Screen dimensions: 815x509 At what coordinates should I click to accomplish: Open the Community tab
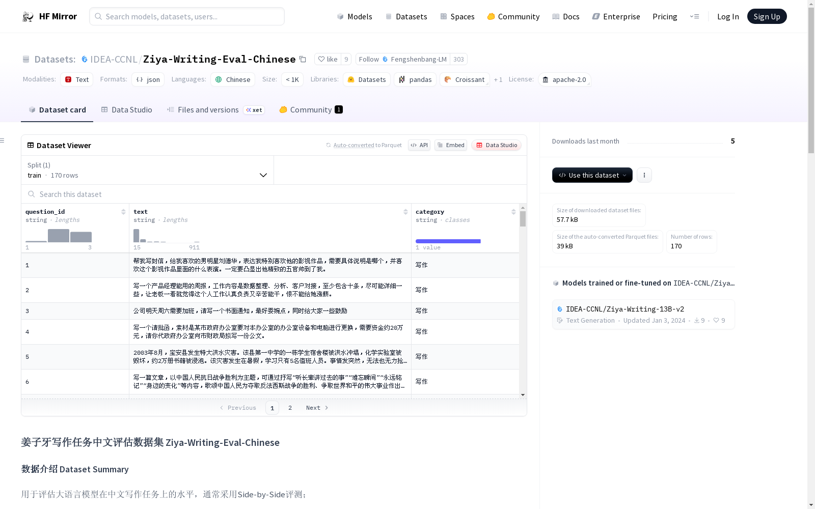coord(311,110)
